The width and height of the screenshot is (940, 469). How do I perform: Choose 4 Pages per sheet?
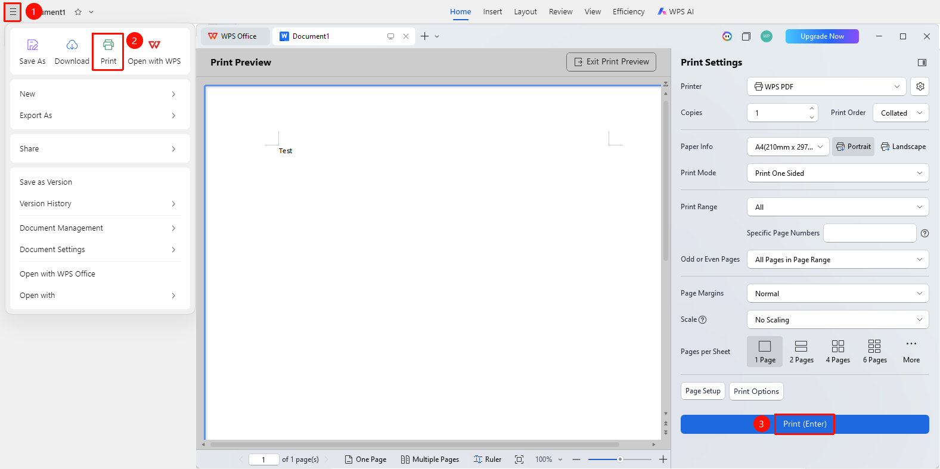click(838, 352)
